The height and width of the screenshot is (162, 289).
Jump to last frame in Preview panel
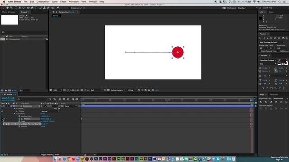tap(275, 38)
